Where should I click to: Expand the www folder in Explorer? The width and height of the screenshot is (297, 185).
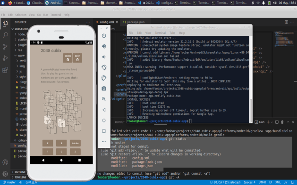(x=21, y=56)
